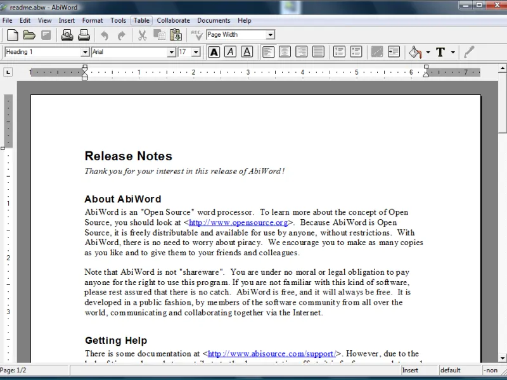507x380 pixels.
Task: Decrease indent icon
Action: tap(376, 52)
